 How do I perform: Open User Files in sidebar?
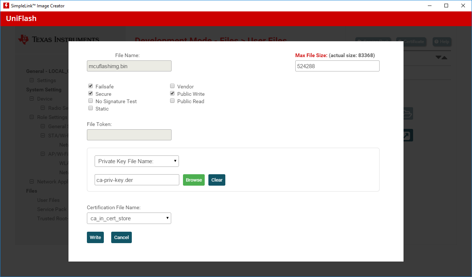click(48, 200)
